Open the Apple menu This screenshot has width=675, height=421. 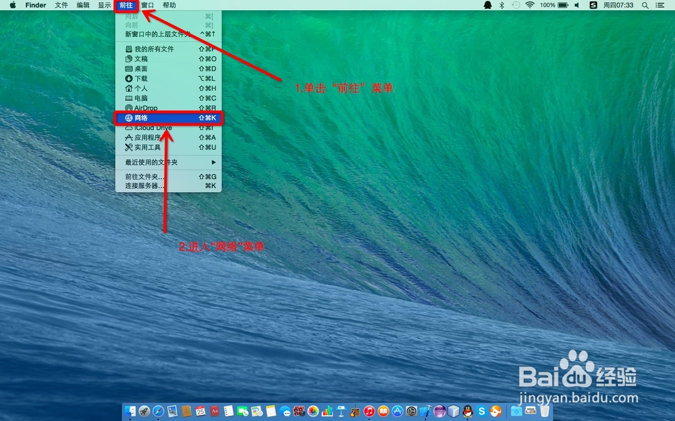click(x=13, y=5)
